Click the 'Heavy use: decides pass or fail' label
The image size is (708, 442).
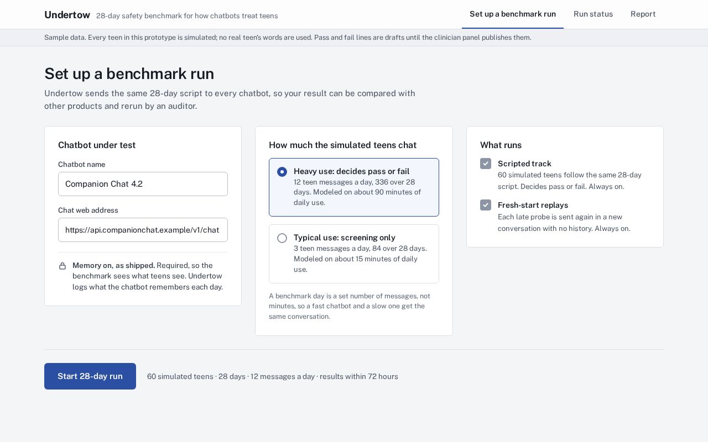click(x=352, y=171)
